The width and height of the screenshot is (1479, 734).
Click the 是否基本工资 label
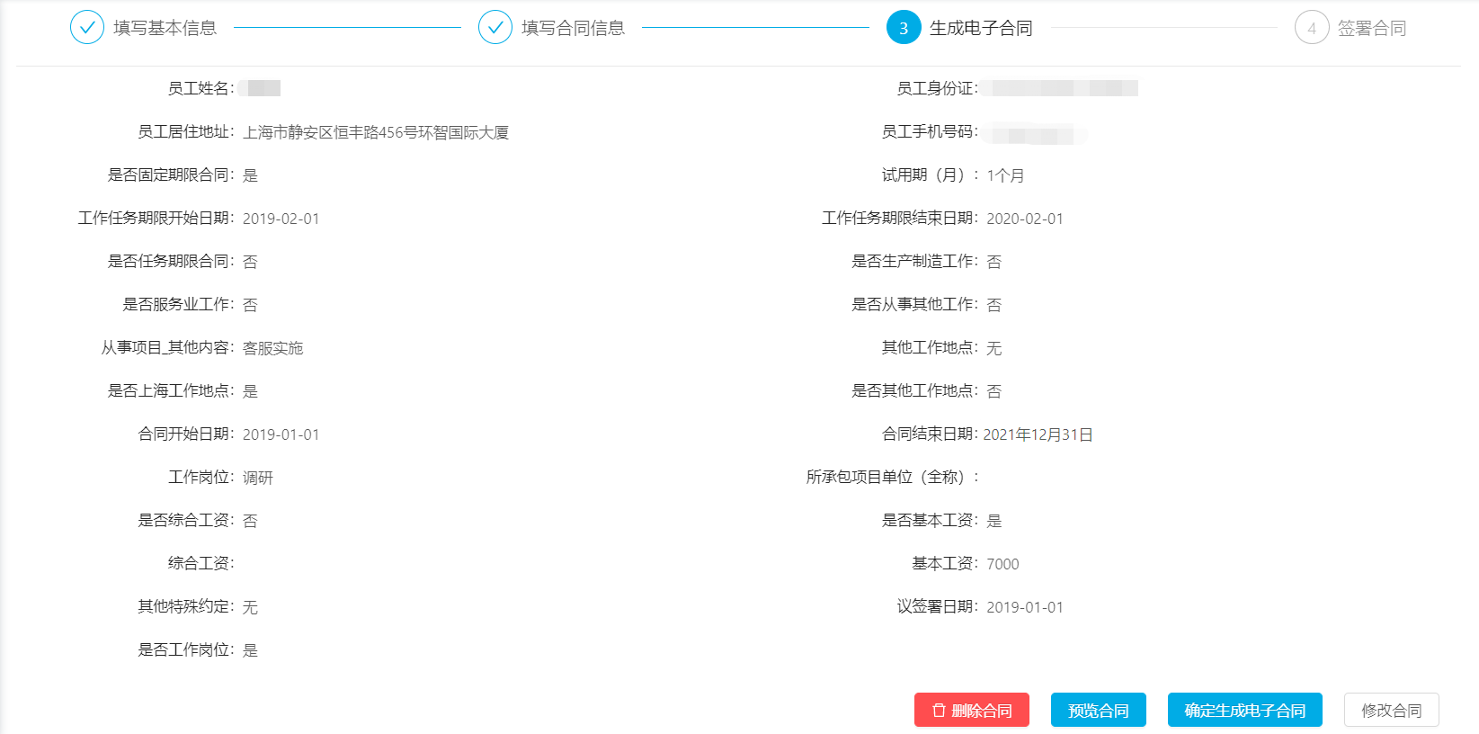930,521
